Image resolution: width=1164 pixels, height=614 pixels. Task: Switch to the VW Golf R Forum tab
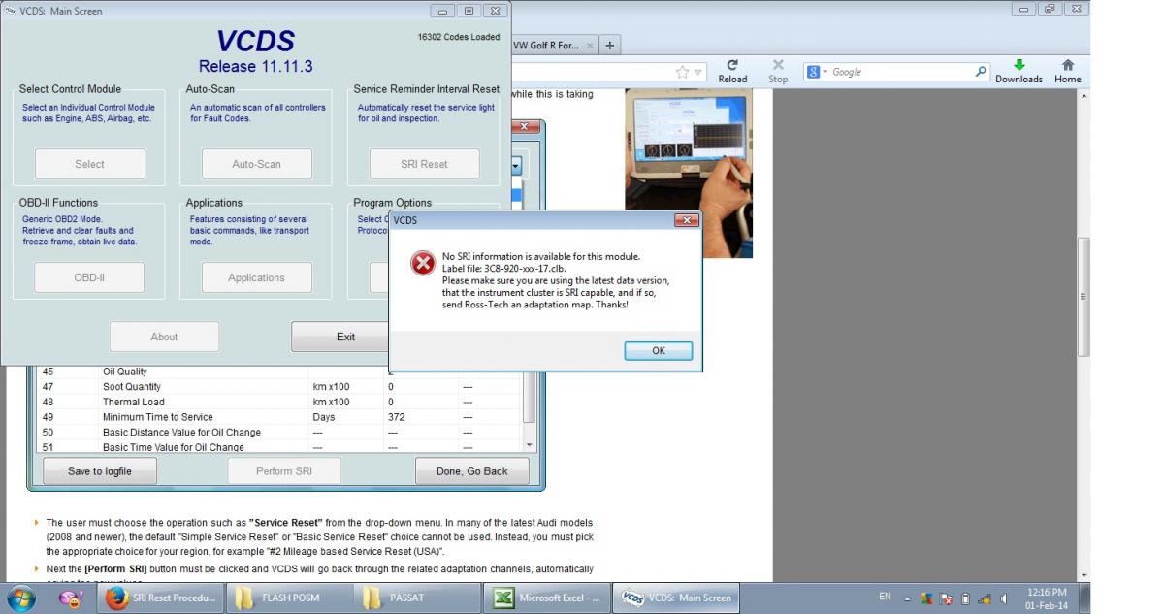pos(552,46)
